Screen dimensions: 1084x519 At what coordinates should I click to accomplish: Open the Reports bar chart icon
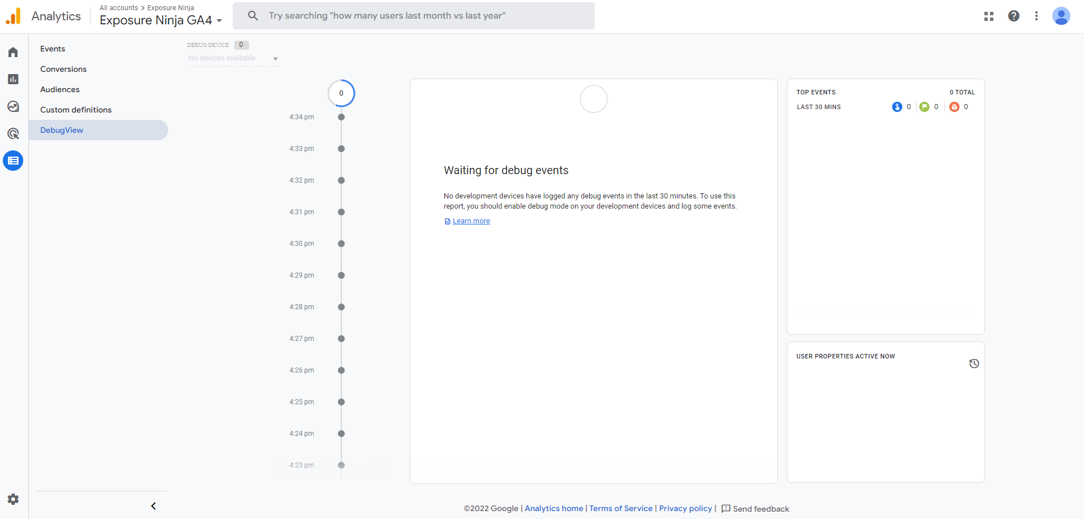click(x=13, y=79)
